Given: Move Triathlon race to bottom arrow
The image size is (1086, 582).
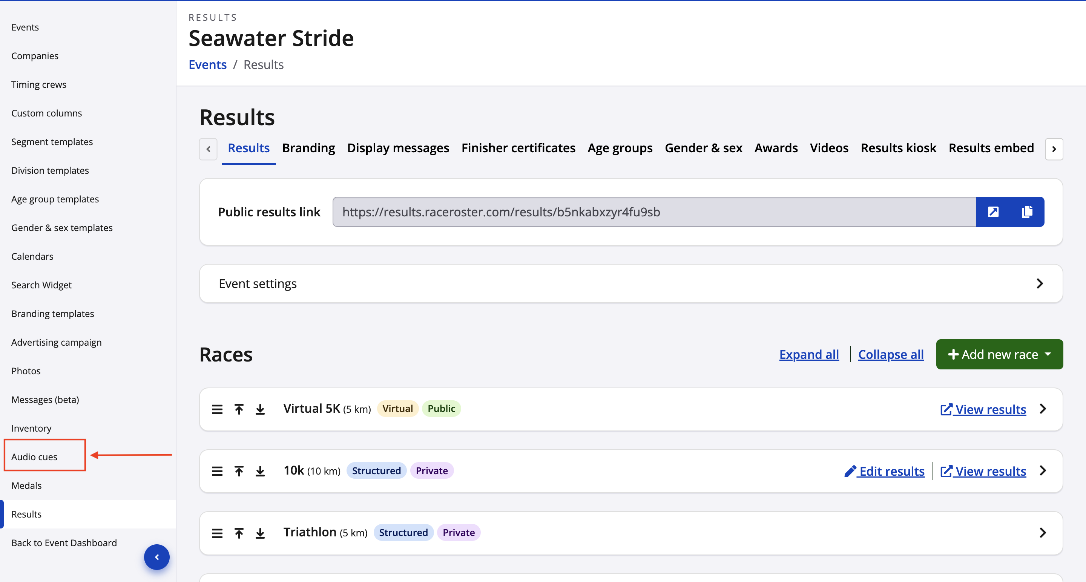Looking at the screenshot, I should coord(260,533).
